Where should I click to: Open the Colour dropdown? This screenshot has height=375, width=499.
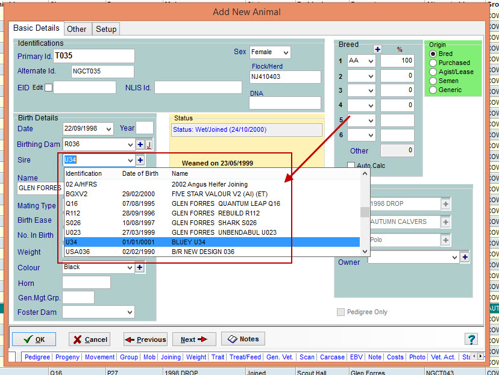click(130, 268)
